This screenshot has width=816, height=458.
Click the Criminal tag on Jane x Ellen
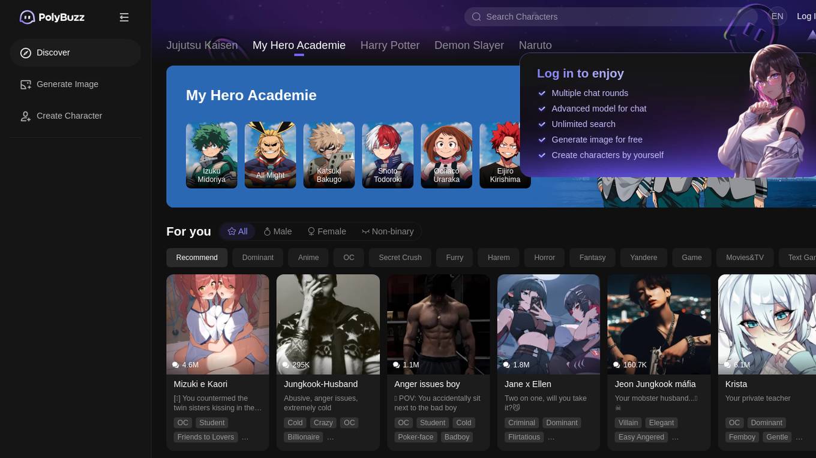point(522,423)
